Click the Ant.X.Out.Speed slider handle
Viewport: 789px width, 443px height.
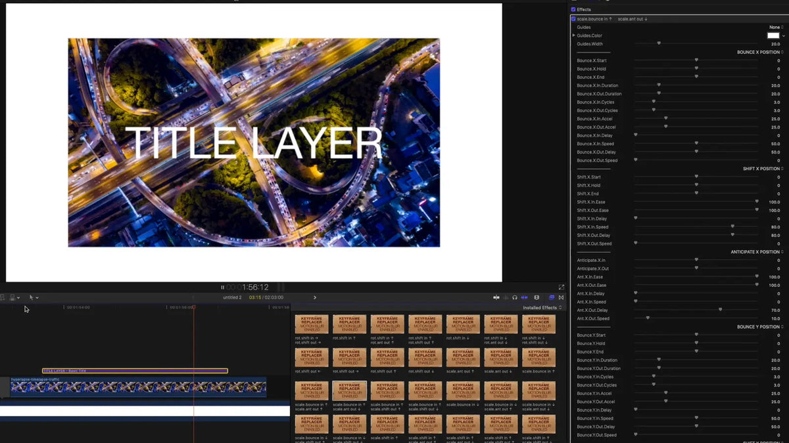point(648,318)
